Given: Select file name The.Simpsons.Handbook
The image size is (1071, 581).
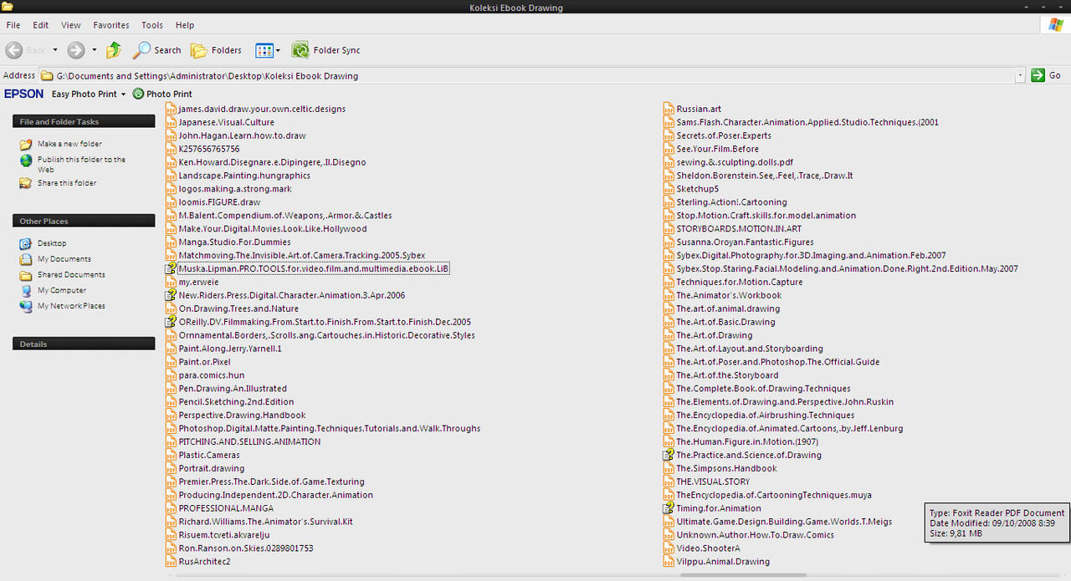Looking at the screenshot, I should coord(726,468).
